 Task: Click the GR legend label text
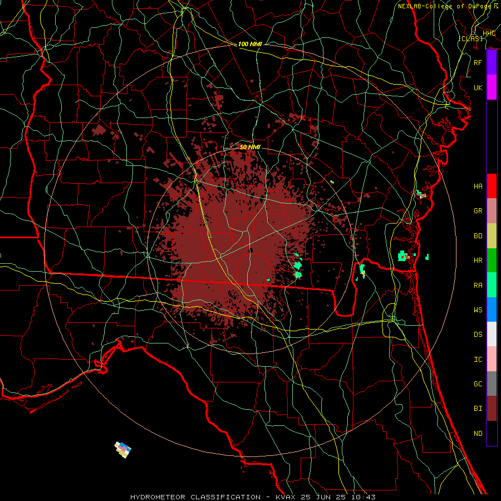pos(478,211)
